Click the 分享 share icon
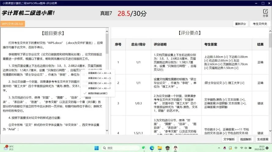The width and height of the screenshot is (272, 152). 265,13
